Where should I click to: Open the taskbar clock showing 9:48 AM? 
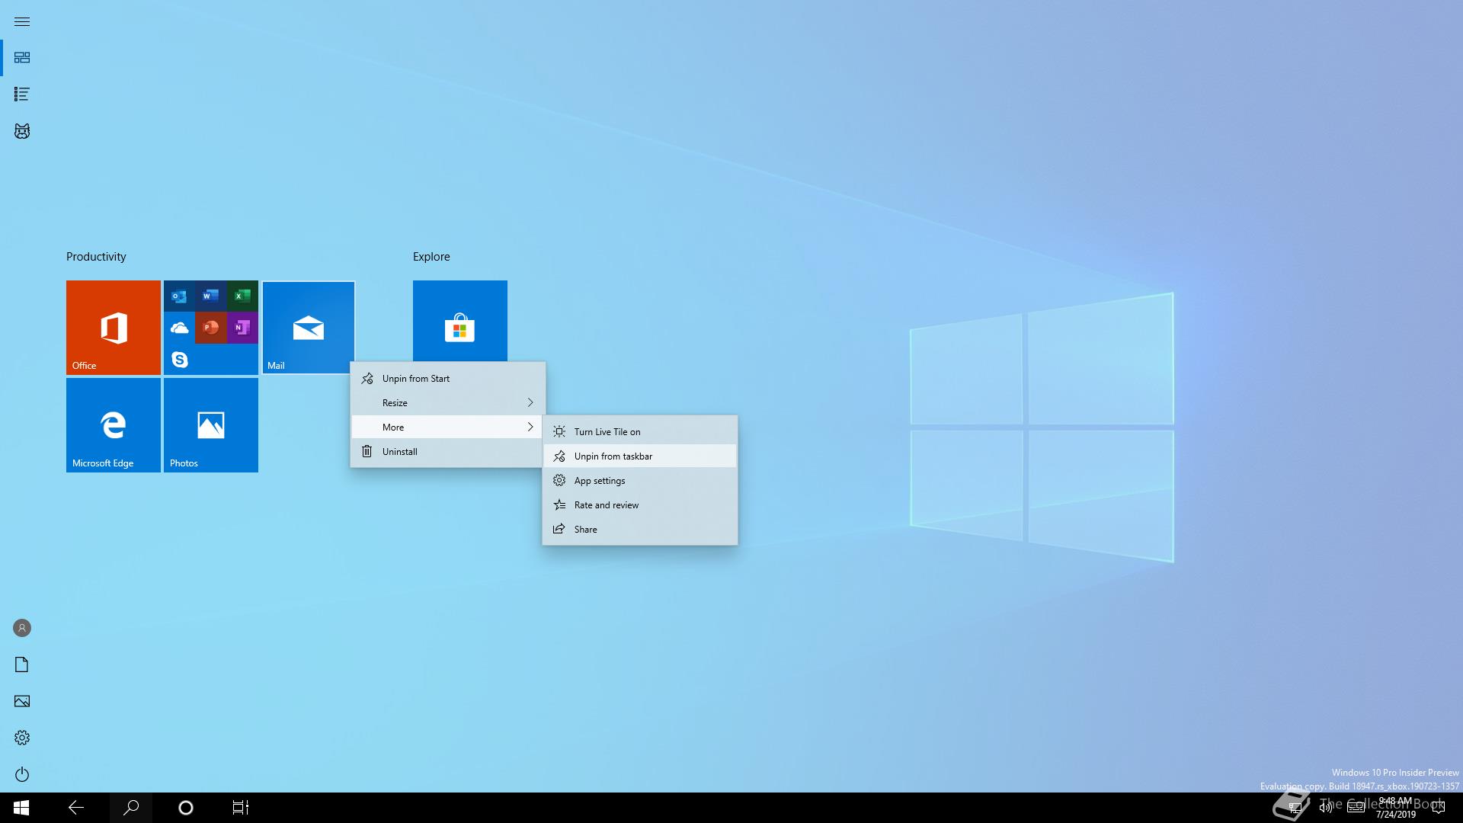click(1395, 808)
